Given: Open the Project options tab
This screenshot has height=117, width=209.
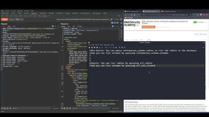Looking at the screenshot, I should 85,13.
